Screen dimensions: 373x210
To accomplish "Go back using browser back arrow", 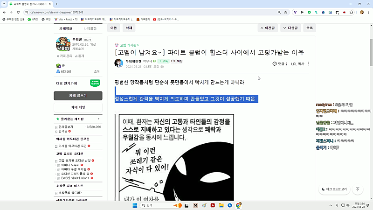I will [4, 12].
